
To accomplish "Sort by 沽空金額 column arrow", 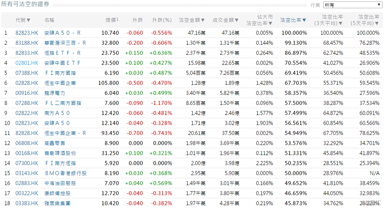I will pos(203,20).
